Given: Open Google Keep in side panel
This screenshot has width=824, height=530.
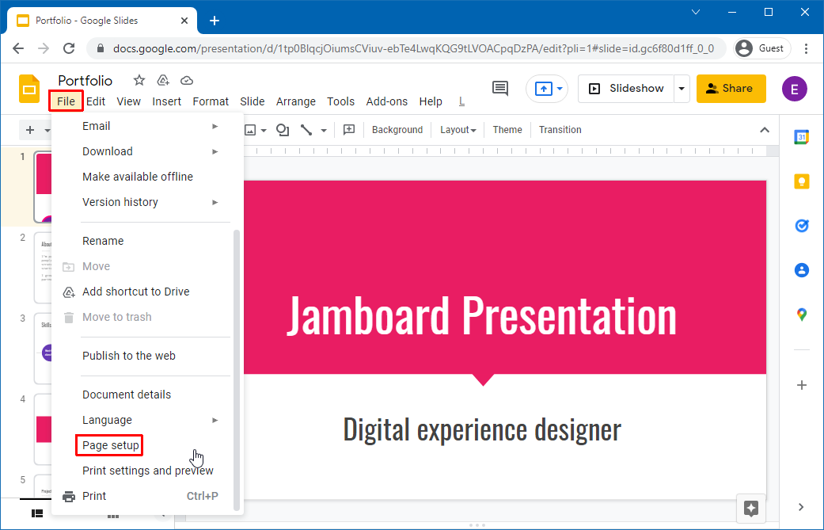Looking at the screenshot, I should (801, 181).
